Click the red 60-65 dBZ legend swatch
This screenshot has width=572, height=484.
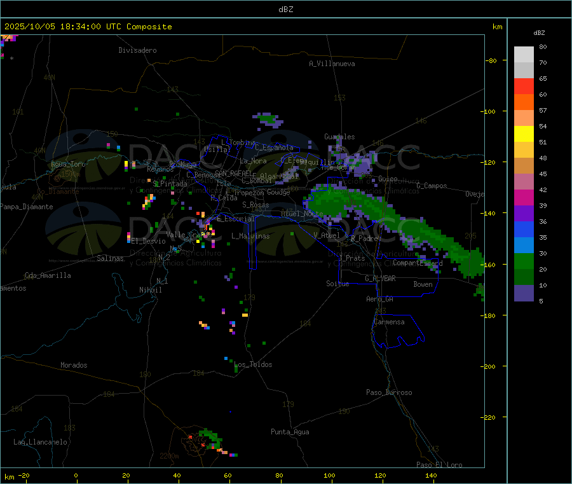click(x=524, y=86)
